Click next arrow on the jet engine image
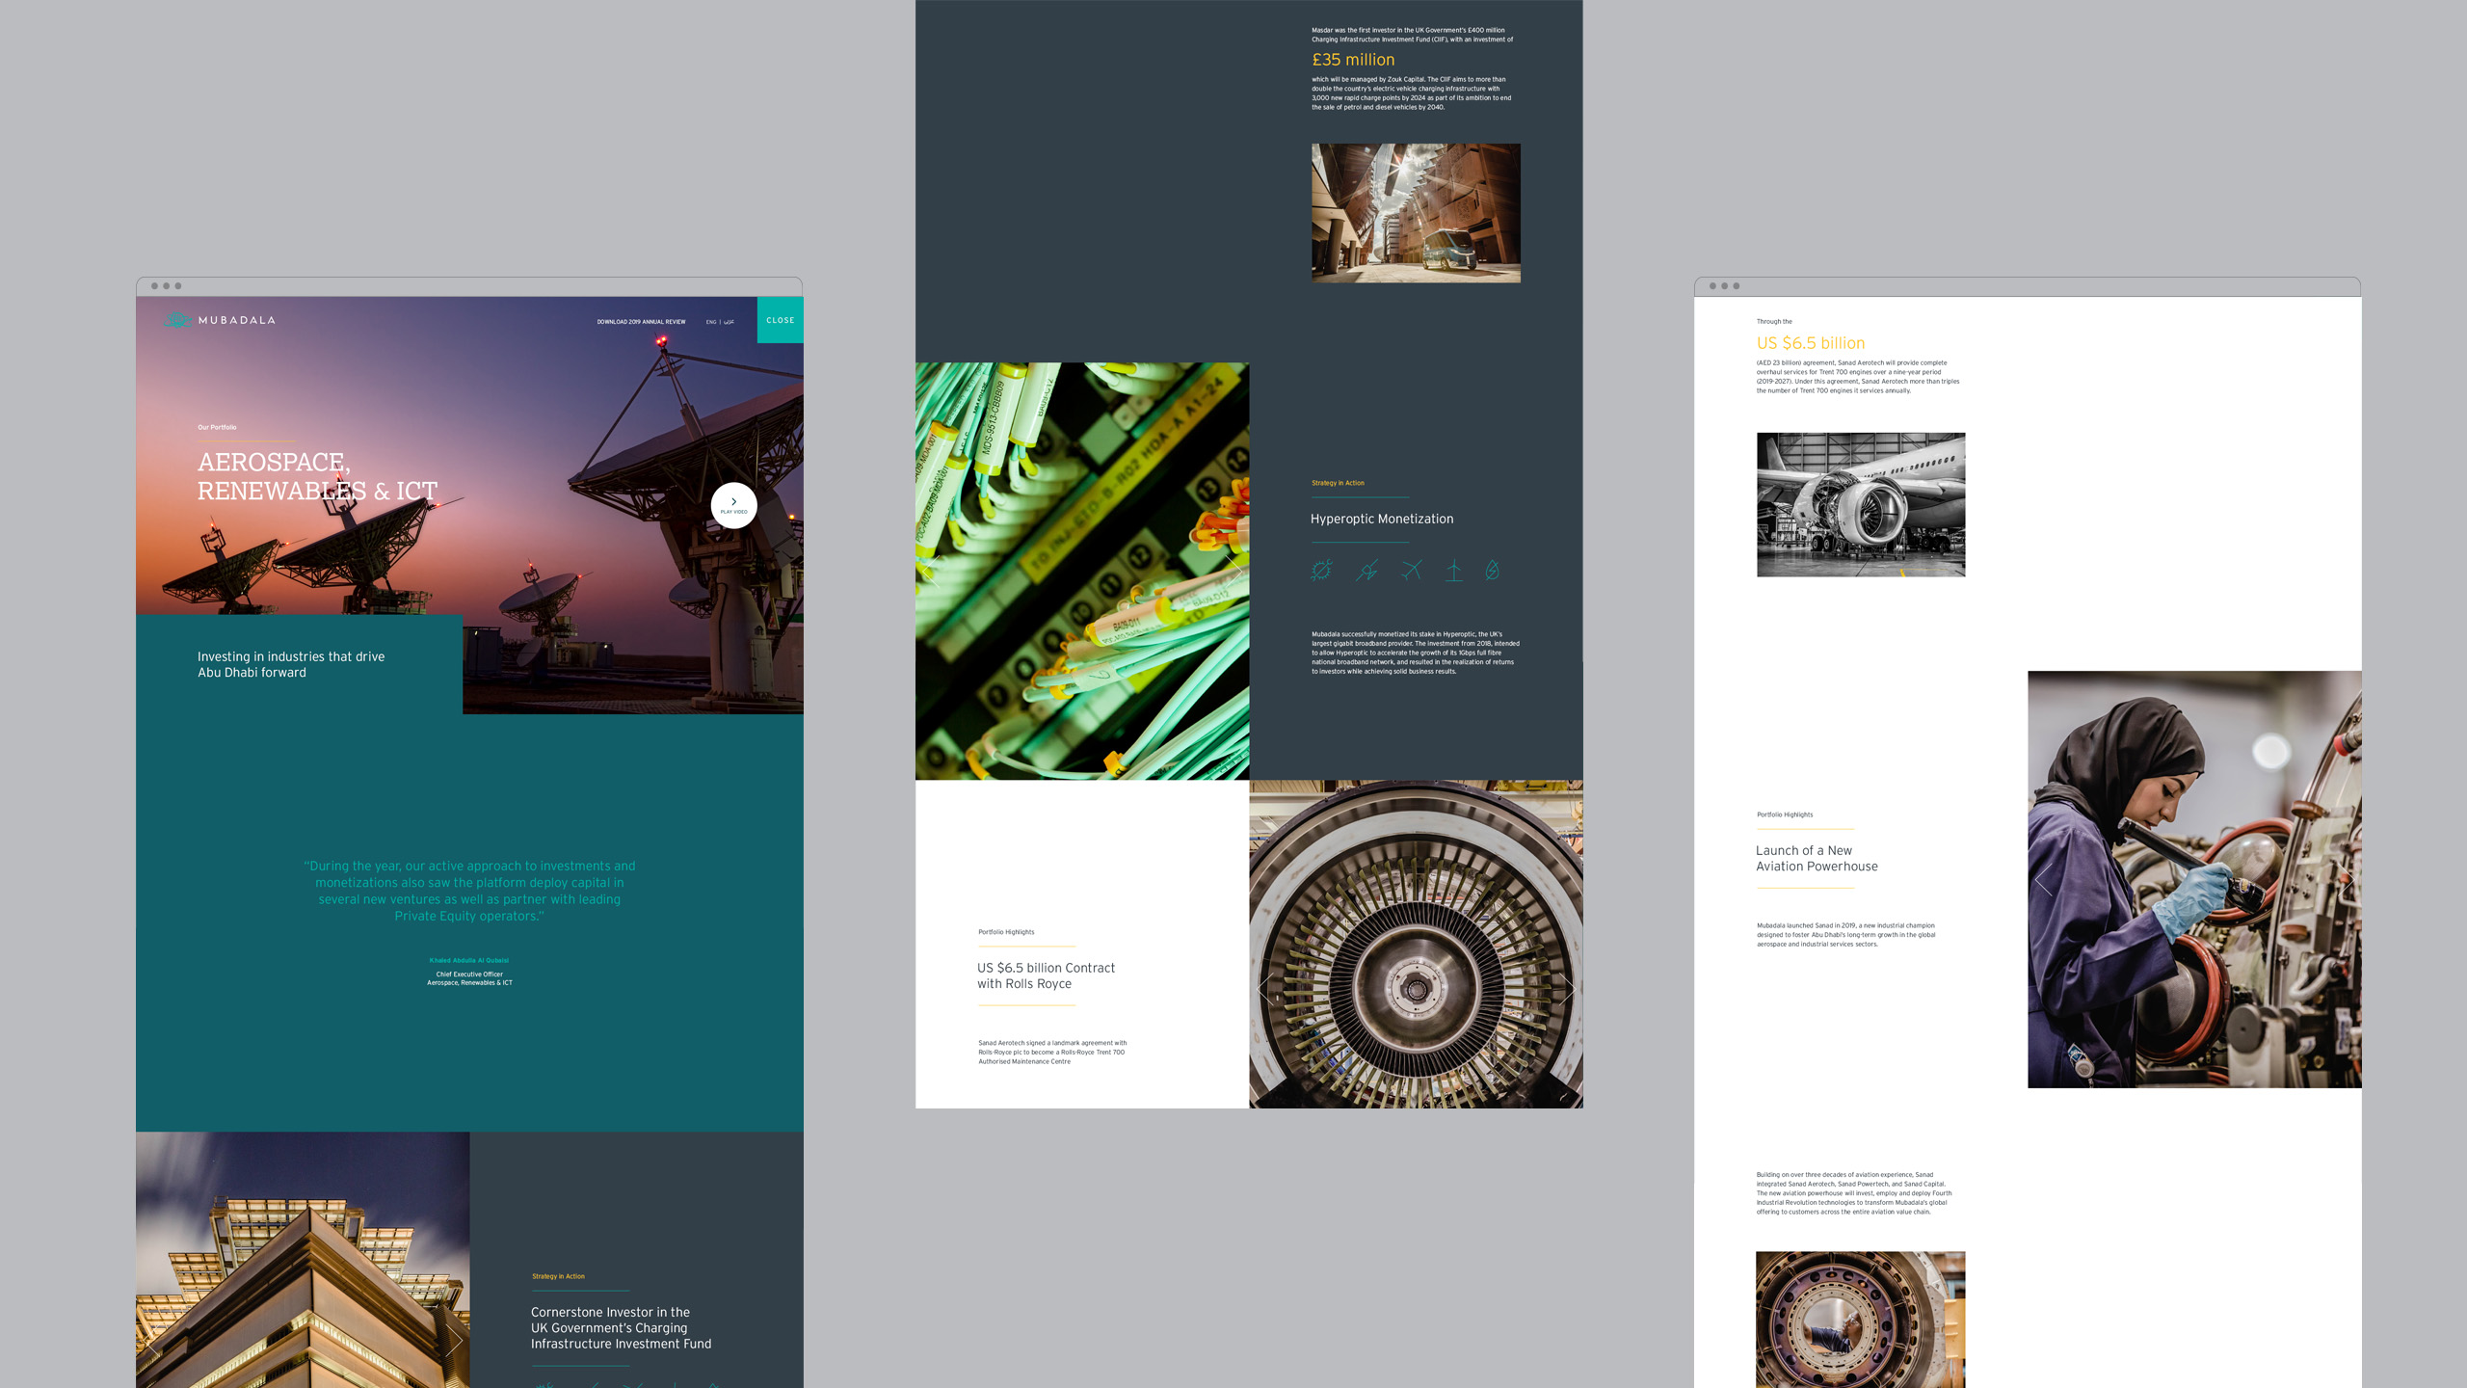2467x1388 pixels. [x=1567, y=990]
